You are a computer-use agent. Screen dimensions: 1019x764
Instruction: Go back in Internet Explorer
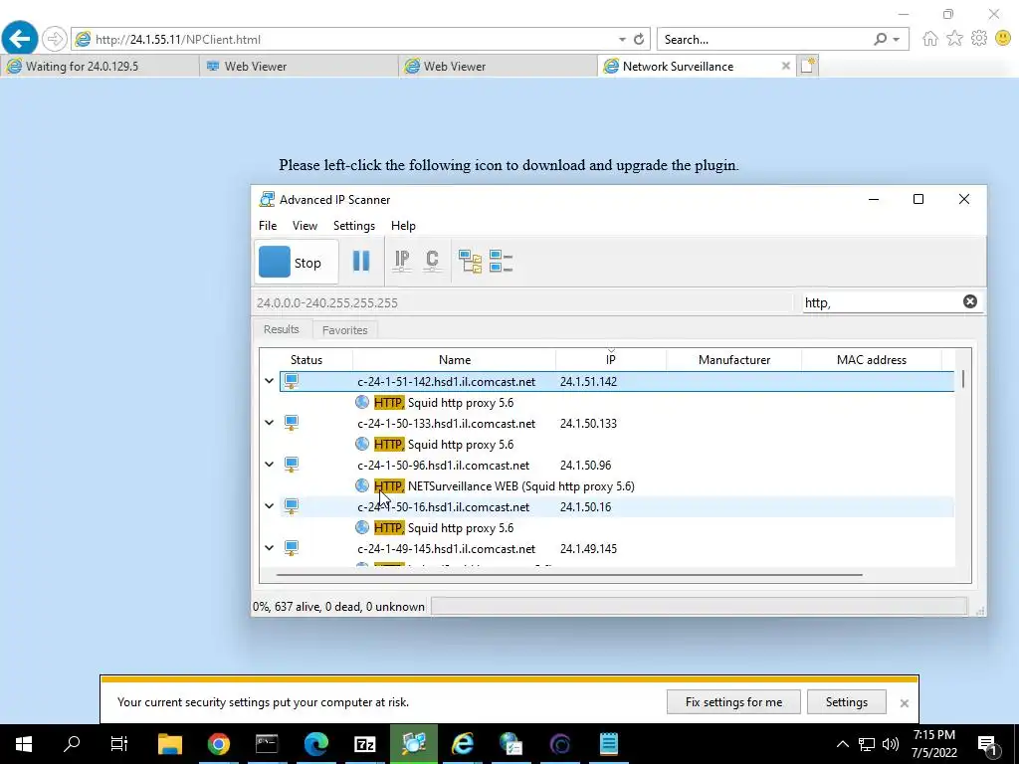(20, 39)
